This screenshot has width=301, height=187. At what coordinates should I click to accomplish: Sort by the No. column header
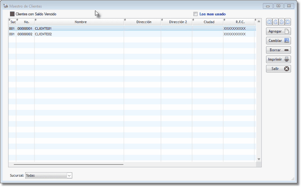click(x=25, y=22)
